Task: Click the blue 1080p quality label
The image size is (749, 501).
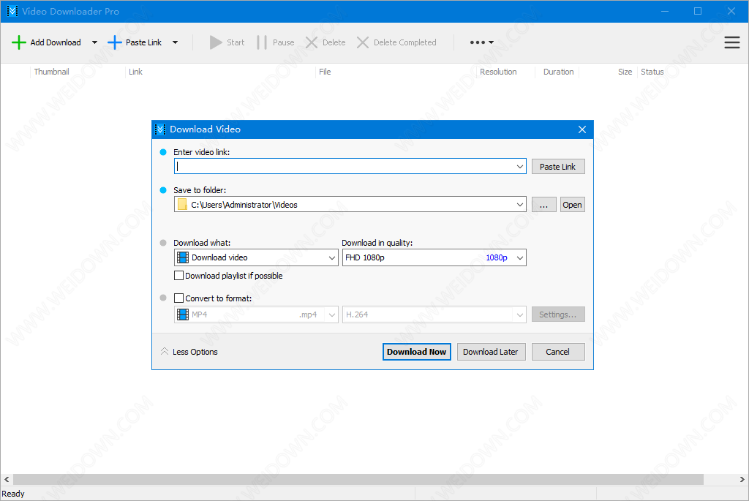Action: 497,258
